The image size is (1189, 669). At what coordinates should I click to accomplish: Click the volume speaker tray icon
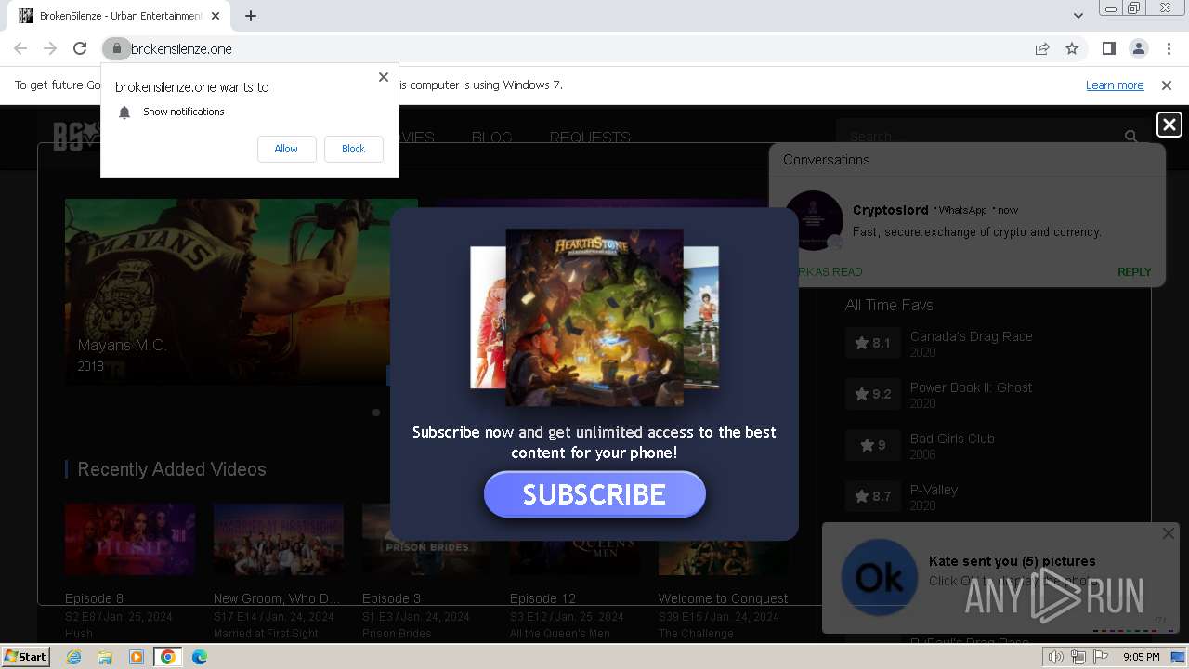[x=1056, y=657]
